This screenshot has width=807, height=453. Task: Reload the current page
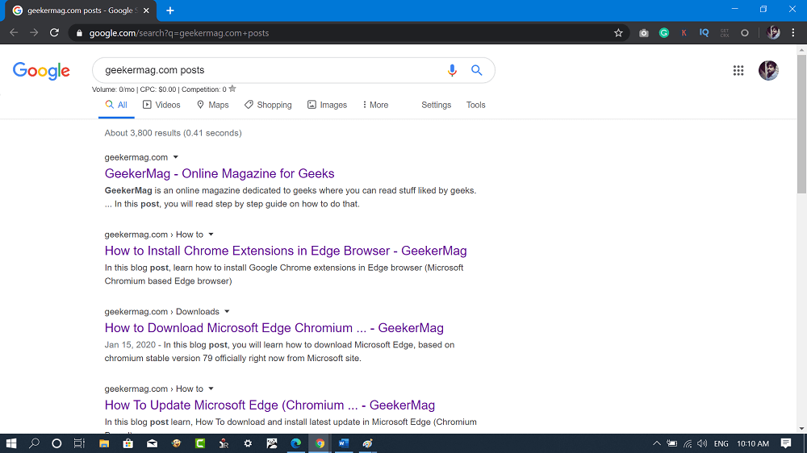(x=54, y=33)
